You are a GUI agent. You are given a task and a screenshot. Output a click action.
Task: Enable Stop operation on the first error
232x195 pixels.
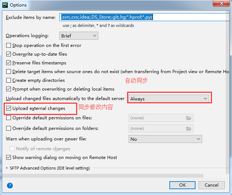(x=8, y=45)
